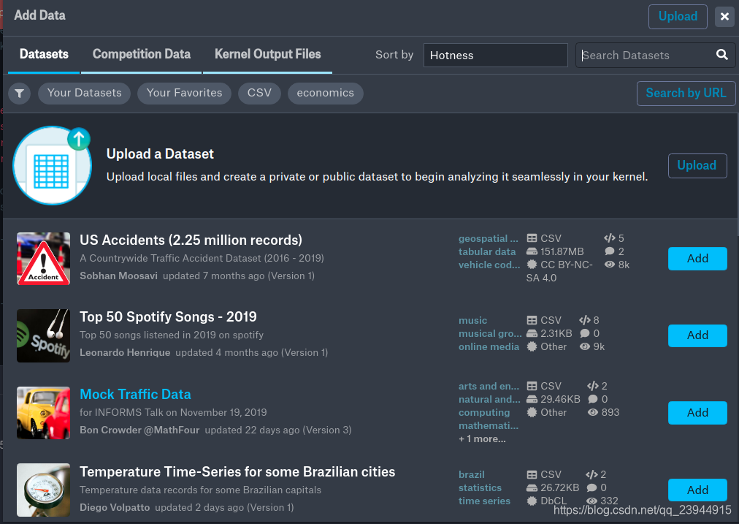Click the filter funnel icon
739x524 pixels.
click(19, 94)
